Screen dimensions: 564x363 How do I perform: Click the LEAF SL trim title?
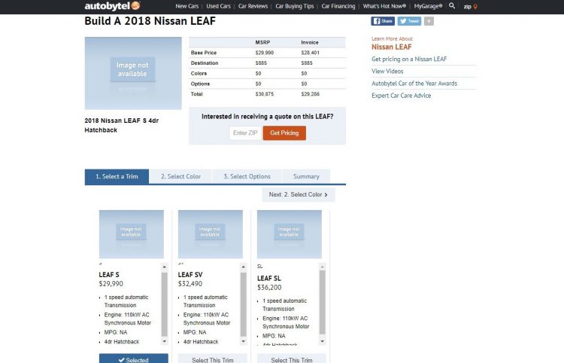coord(269,279)
